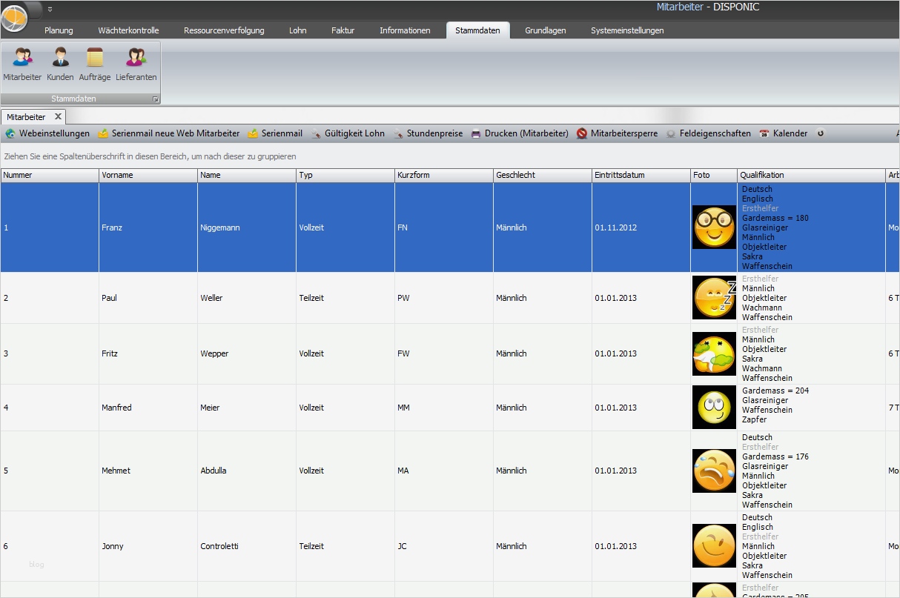Close the Mitarbeiter document tab
The height and width of the screenshot is (598, 900).
pyautogui.click(x=58, y=117)
